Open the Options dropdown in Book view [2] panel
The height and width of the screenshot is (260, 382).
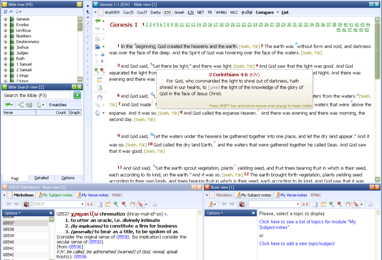point(12,213)
